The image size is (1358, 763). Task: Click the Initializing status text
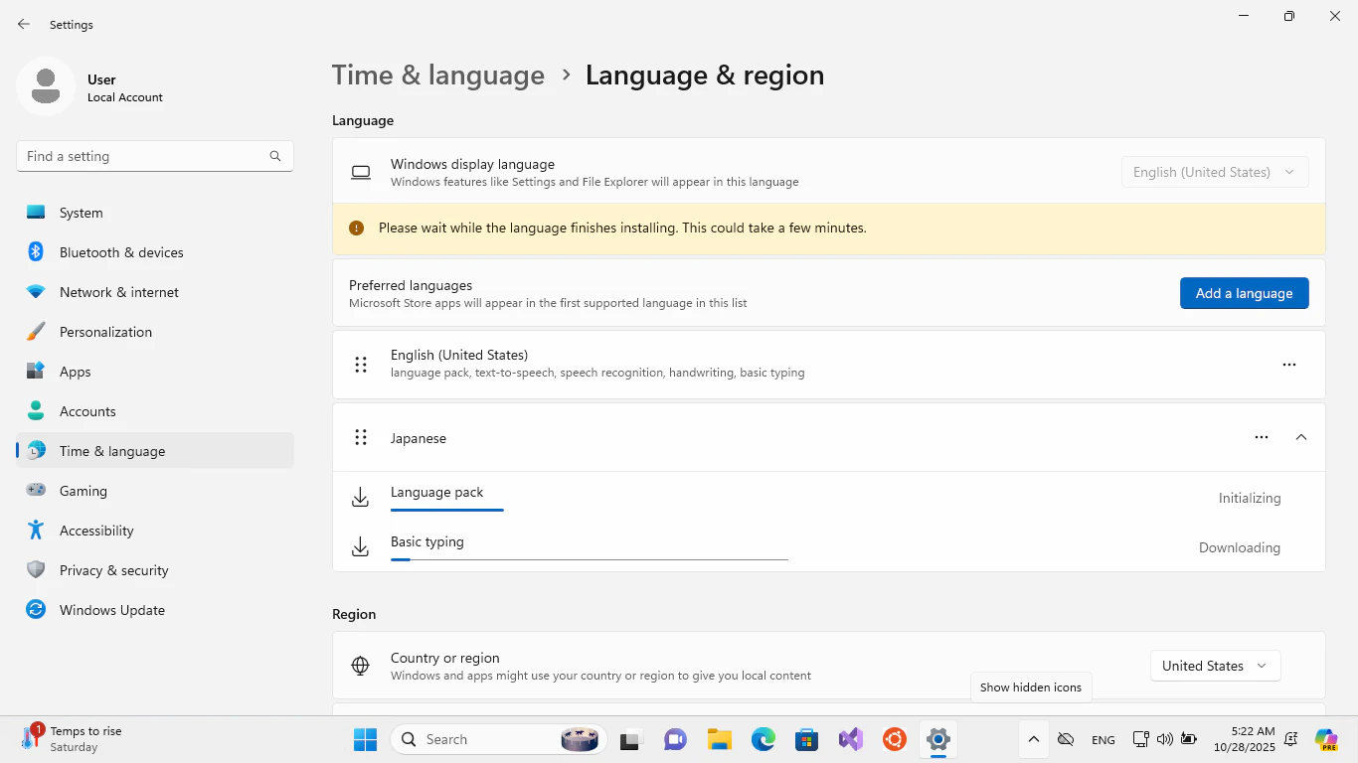[x=1250, y=498]
